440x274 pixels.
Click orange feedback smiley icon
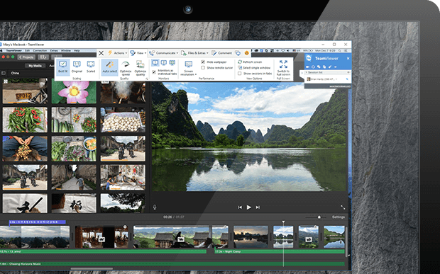(x=247, y=53)
